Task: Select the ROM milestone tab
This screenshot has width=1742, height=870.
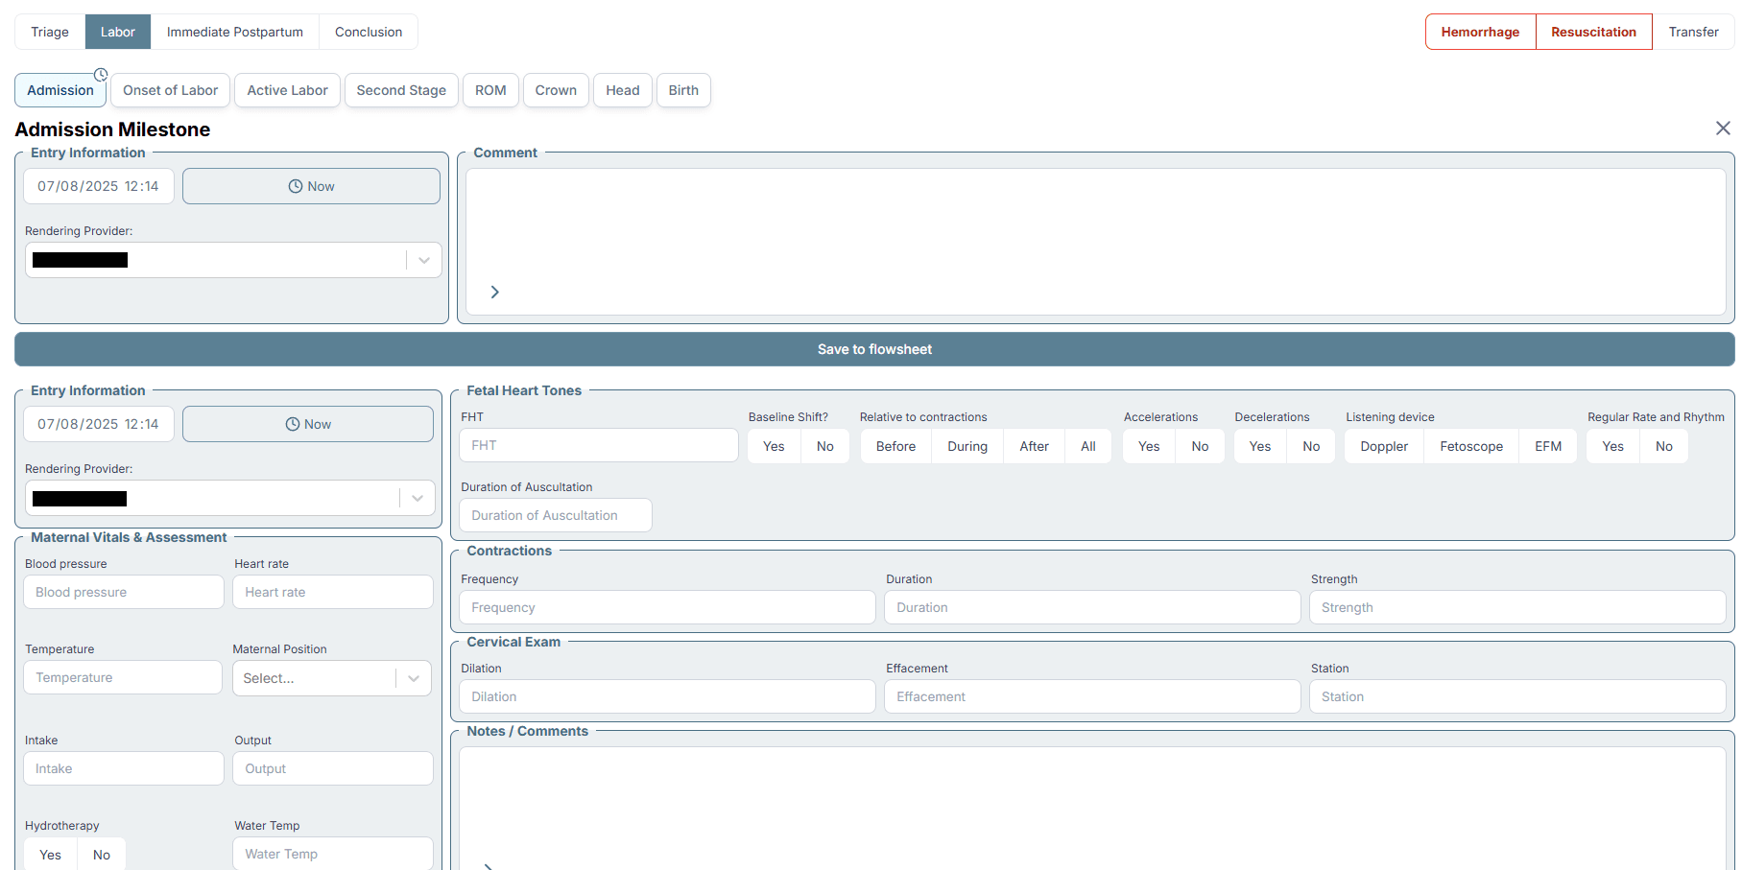Action: click(490, 89)
